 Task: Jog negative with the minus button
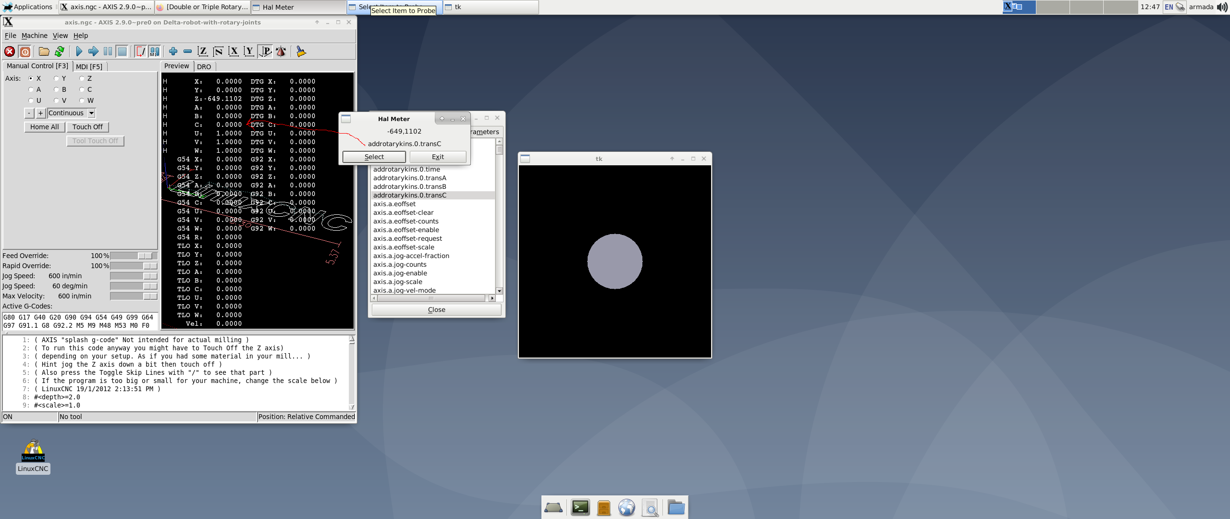coord(29,113)
